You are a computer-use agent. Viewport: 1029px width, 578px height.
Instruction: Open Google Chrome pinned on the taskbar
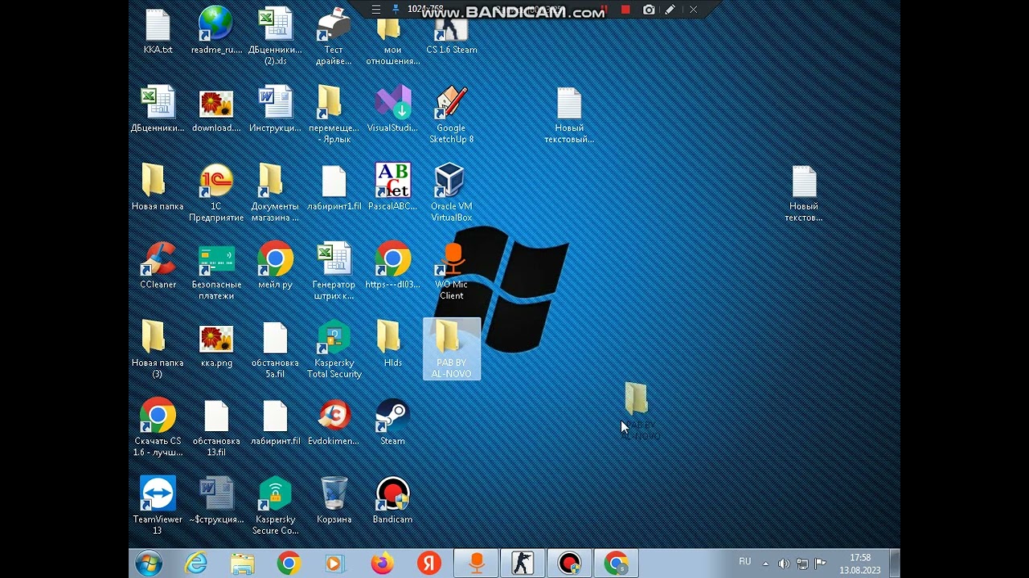[289, 564]
